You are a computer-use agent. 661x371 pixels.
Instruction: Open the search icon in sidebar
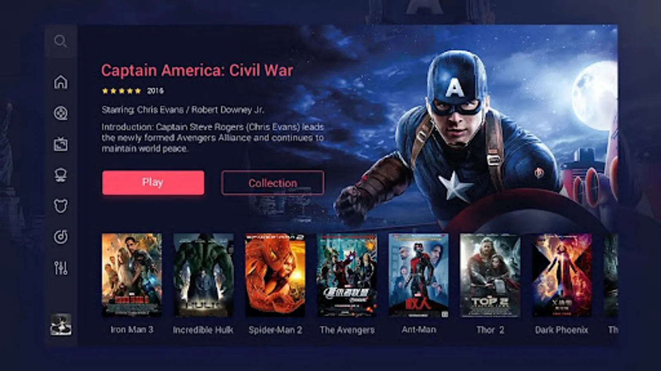tap(60, 41)
